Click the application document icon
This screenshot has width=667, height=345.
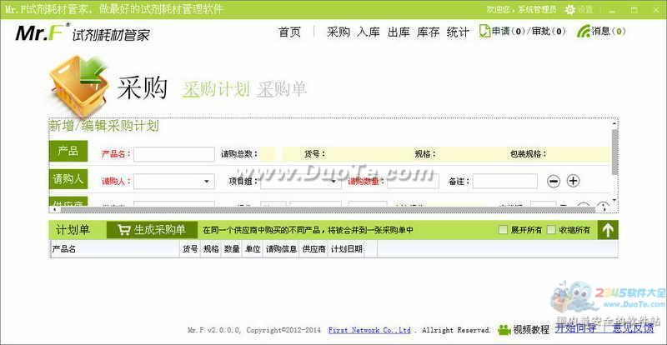(x=484, y=31)
